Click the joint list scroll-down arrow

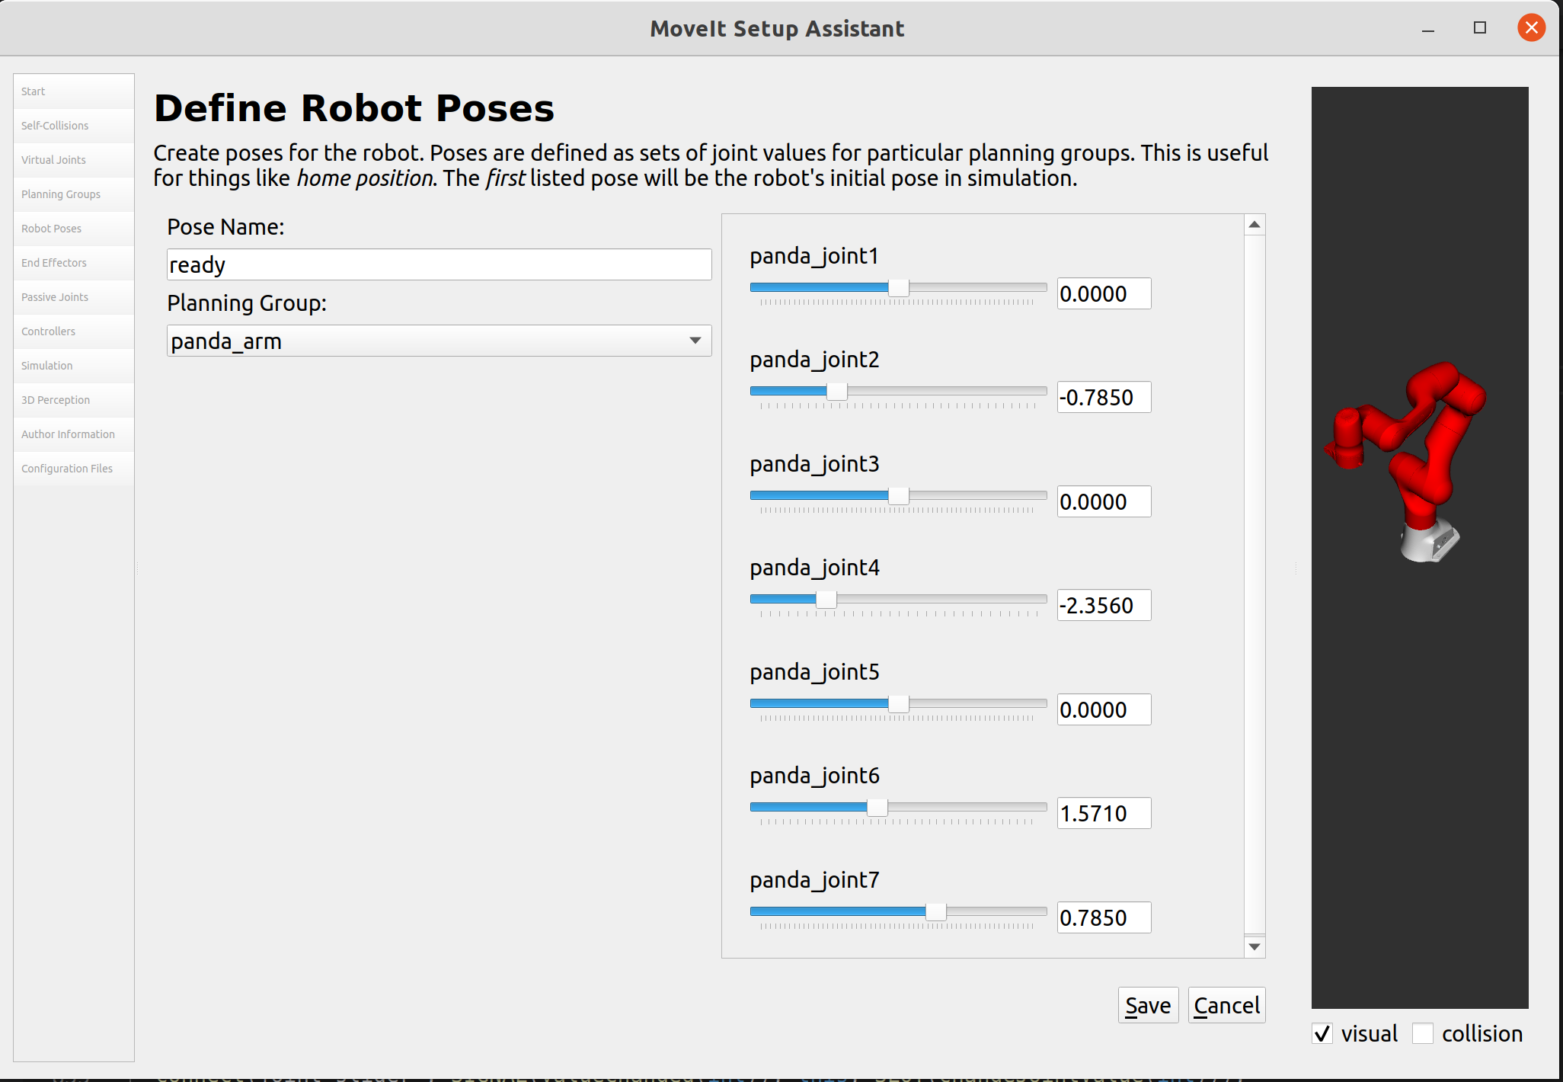(x=1254, y=946)
